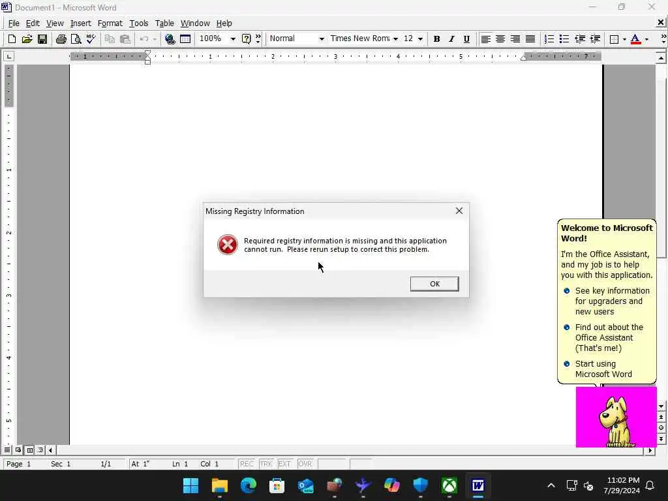Screen dimensions: 668x501
Task: Apply red font color A
Action: [635, 39]
